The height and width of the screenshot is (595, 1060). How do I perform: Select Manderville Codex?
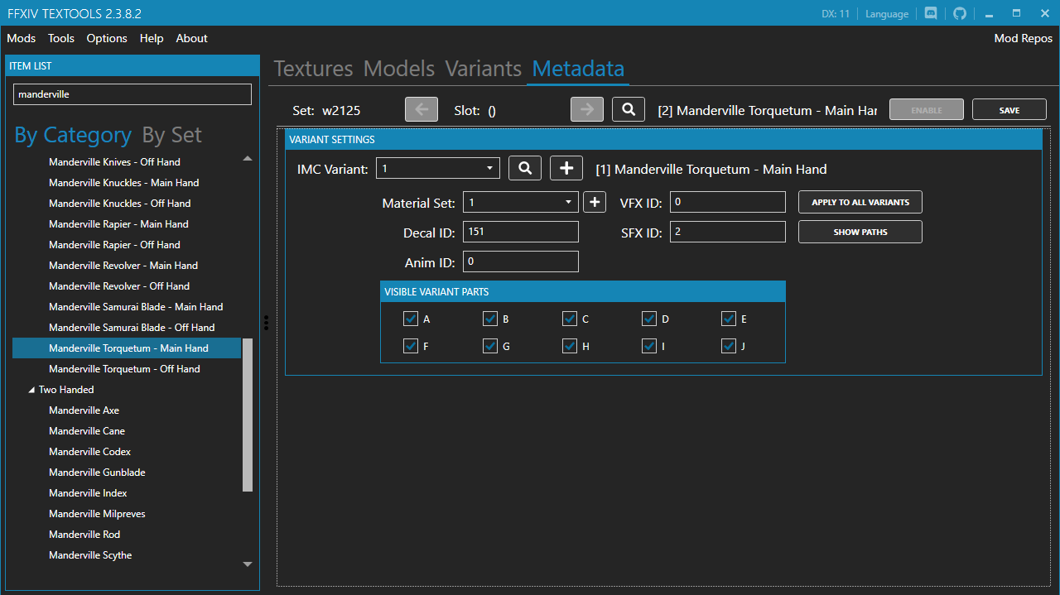click(x=89, y=452)
